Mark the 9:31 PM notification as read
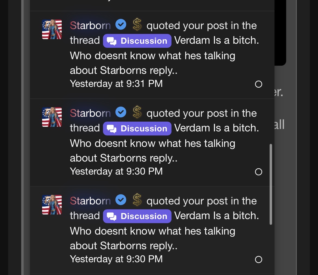 tap(258, 84)
